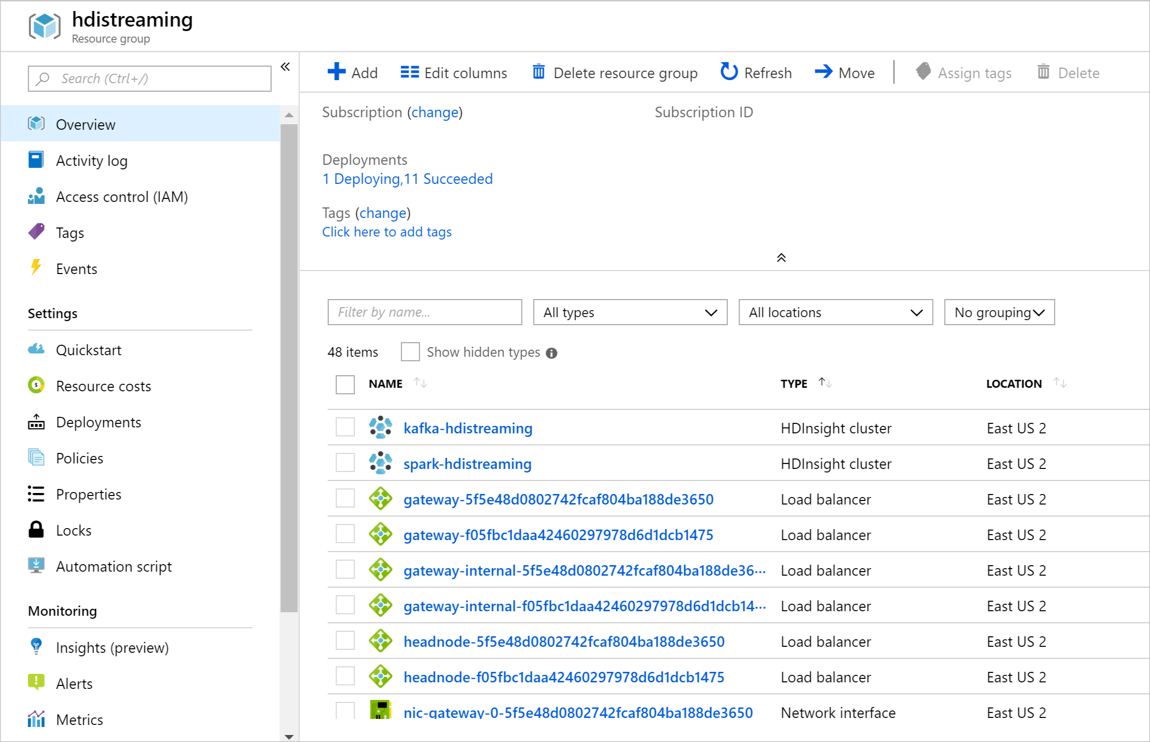This screenshot has width=1150, height=742.
Task: Click the Refresh icon in toolbar
Action: (x=728, y=72)
